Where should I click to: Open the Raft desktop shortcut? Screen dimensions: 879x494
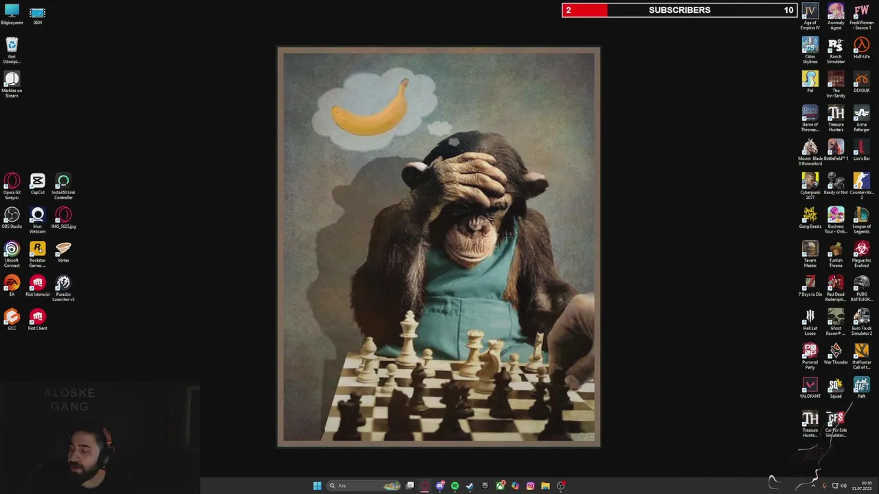pyautogui.click(x=862, y=388)
